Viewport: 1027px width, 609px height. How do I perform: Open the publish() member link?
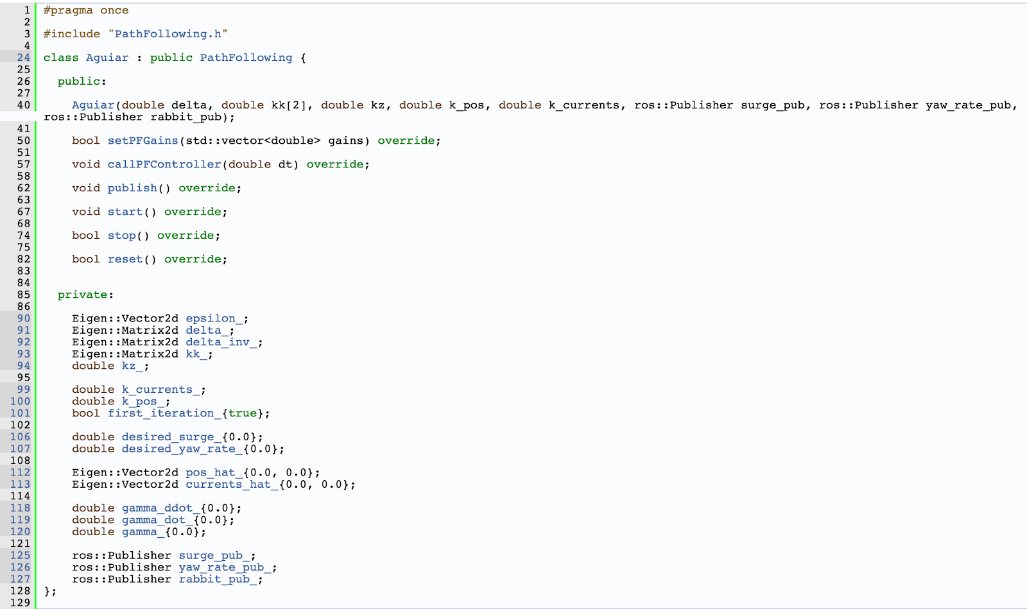click(132, 188)
